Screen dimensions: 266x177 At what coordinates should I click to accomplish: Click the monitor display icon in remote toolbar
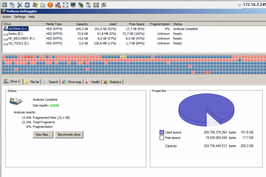[x=73, y=5]
